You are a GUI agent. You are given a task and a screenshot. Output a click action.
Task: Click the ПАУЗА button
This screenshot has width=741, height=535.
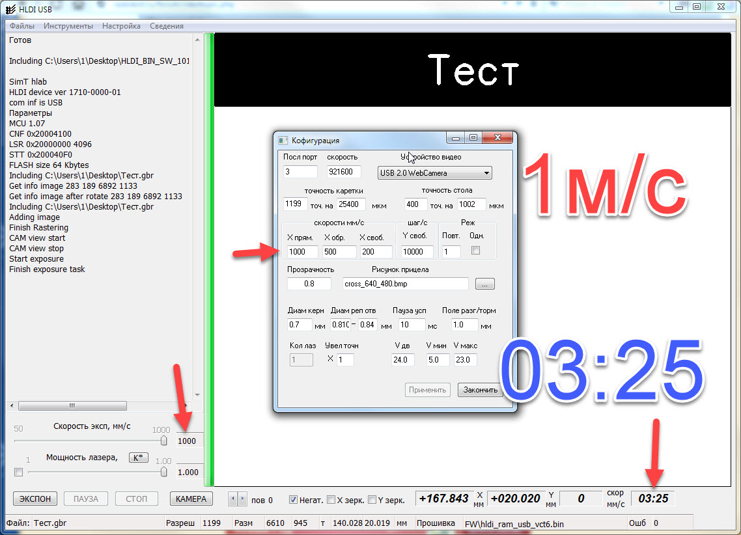tap(85, 499)
